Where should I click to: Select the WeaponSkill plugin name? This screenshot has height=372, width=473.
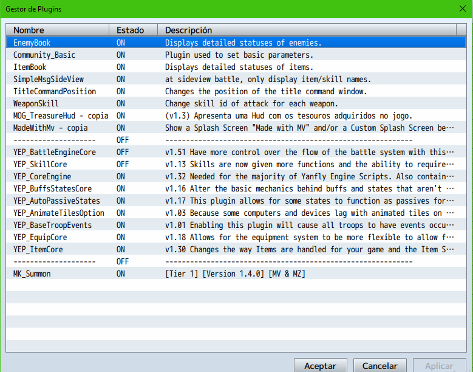coord(36,103)
